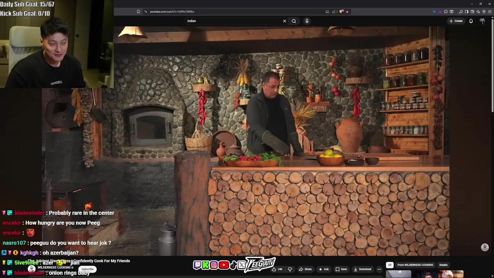Click chat message 'Probably rare in the center'
The image size is (494, 278).
[x=81, y=213]
